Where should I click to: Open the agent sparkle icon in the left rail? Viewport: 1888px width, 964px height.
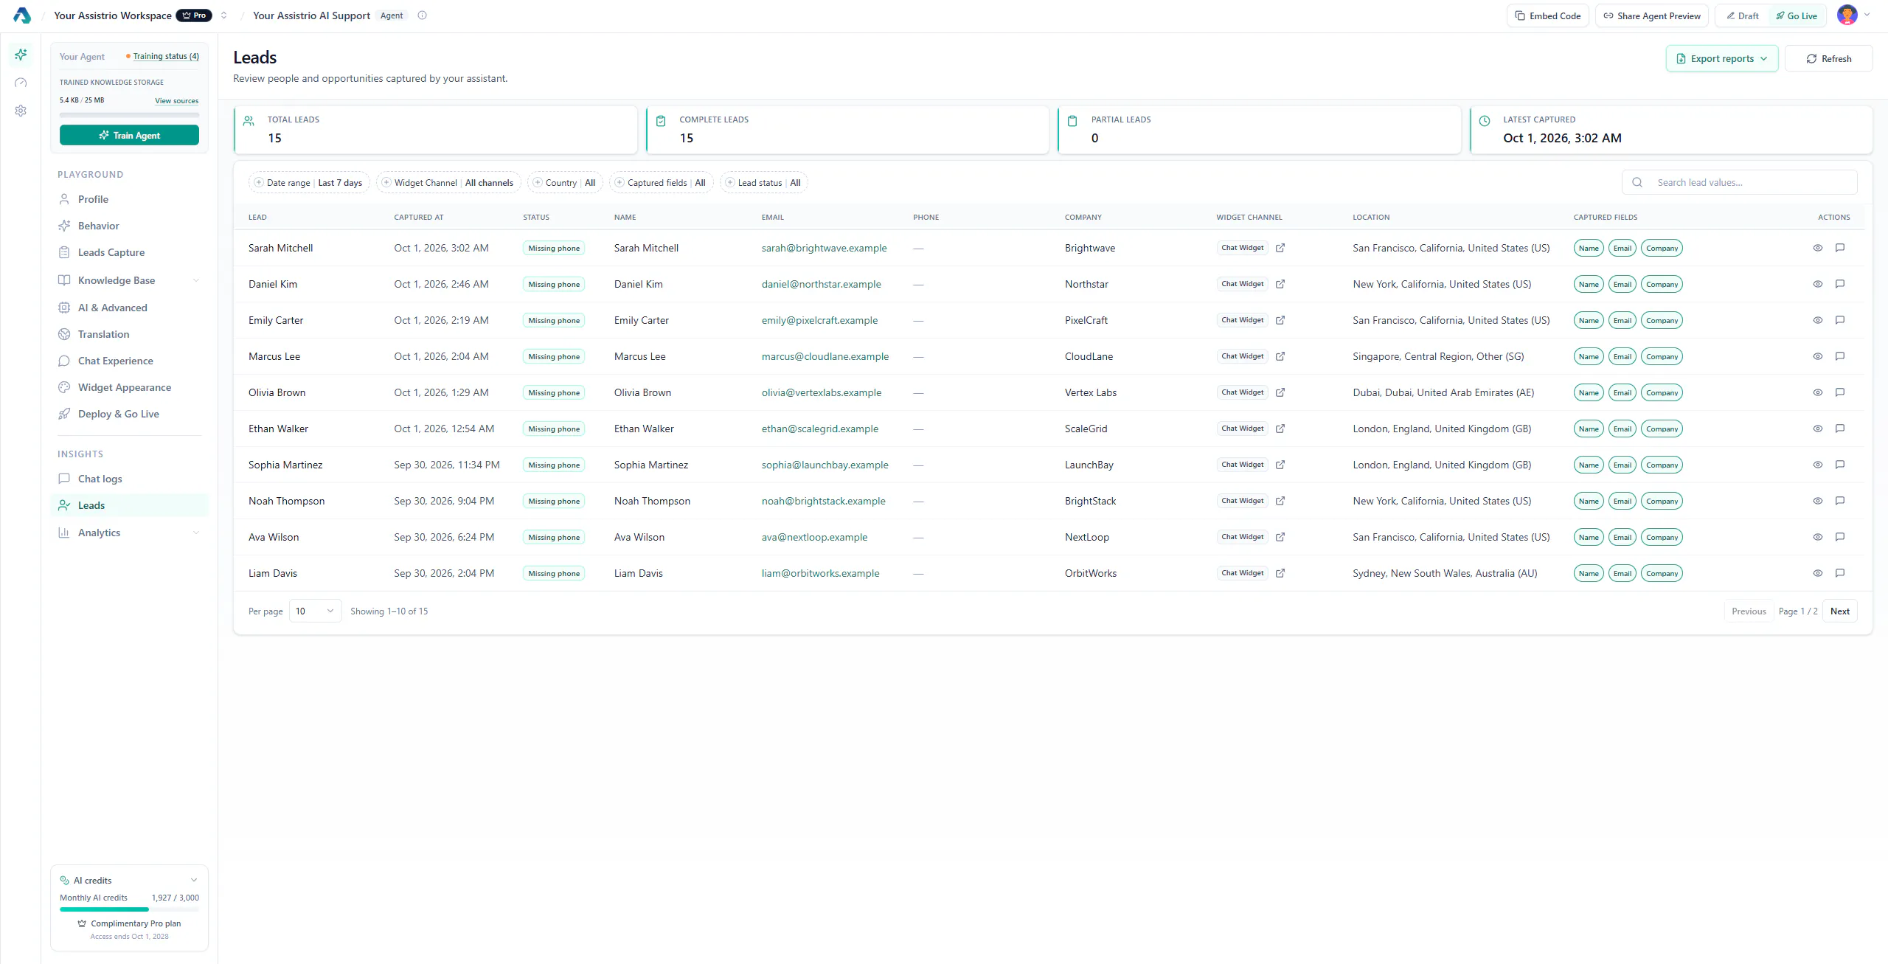[21, 55]
